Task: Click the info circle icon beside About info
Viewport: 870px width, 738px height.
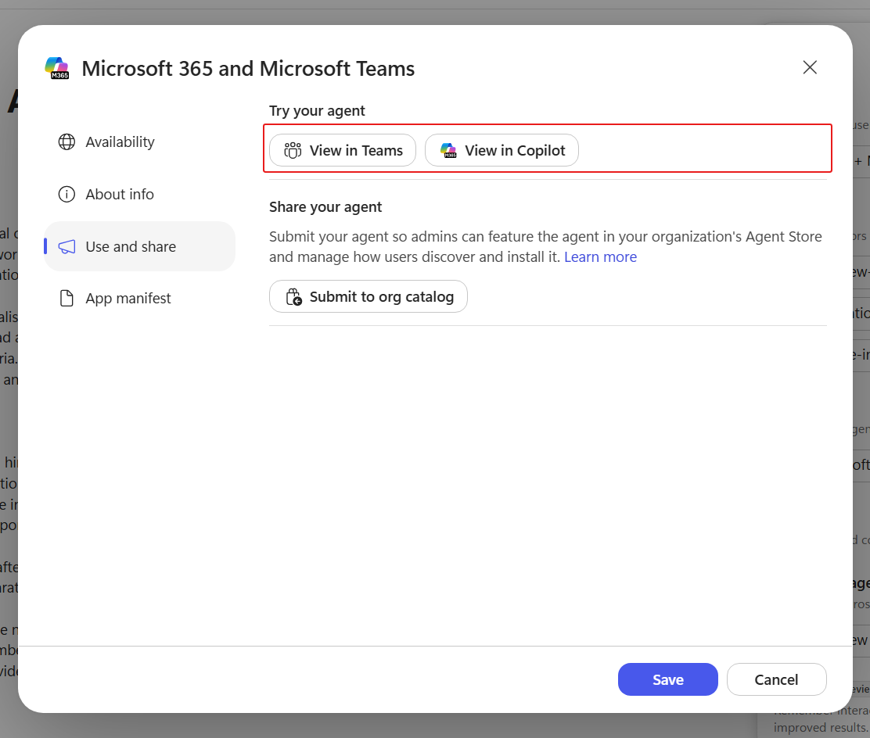Action: (x=67, y=194)
